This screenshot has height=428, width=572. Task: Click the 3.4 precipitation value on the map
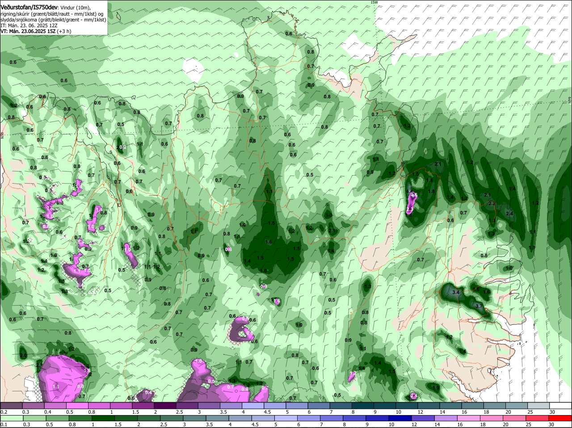[456, 292]
